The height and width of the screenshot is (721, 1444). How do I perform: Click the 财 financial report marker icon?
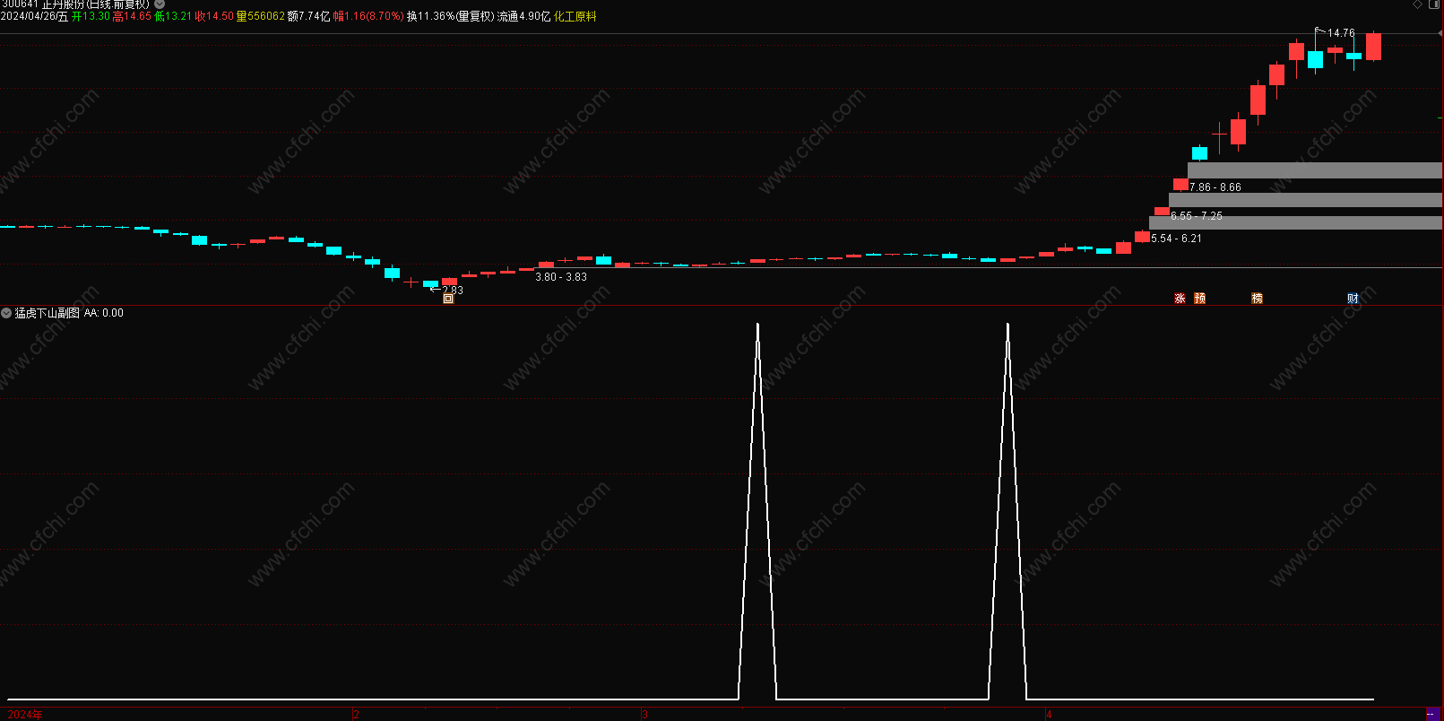[1353, 299]
